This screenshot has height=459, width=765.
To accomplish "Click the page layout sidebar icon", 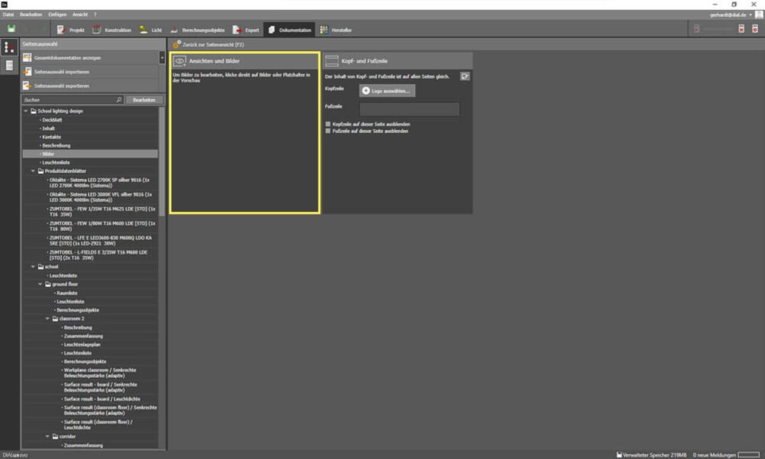I will pyautogui.click(x=10, y=66).
